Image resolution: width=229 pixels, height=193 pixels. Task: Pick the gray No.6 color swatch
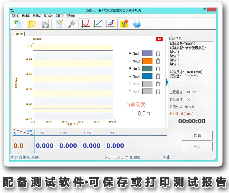pyautogui.click(x=147, y=91)
